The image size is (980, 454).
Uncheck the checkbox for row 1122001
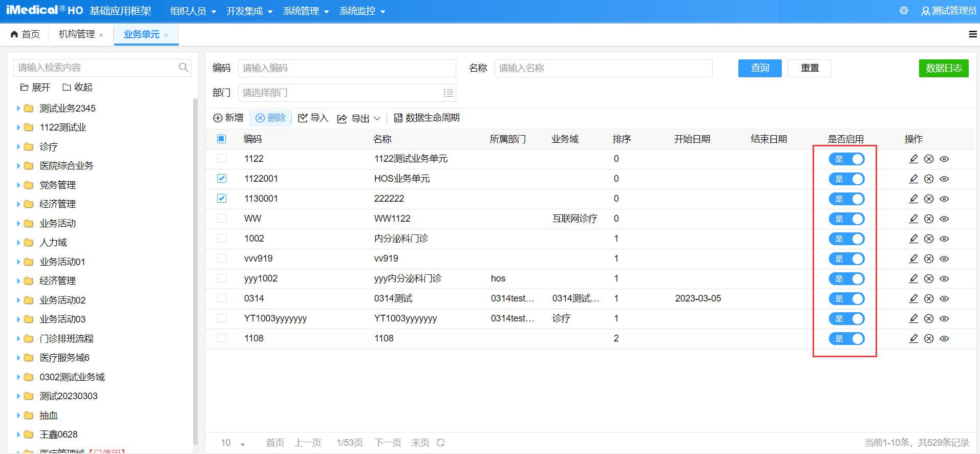pyautogui.click(x=222, y=179)
